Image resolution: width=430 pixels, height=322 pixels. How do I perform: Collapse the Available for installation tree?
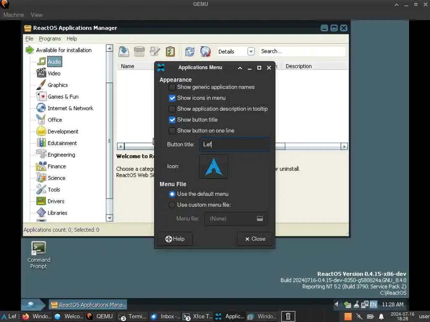29,50
